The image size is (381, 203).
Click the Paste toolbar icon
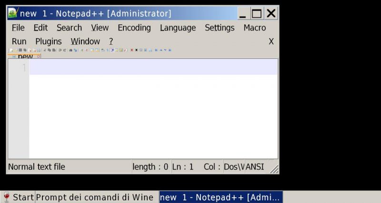click(x=54, y=50)
